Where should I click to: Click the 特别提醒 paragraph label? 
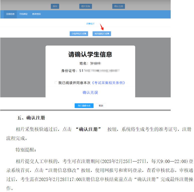click(x=26, y=150)
